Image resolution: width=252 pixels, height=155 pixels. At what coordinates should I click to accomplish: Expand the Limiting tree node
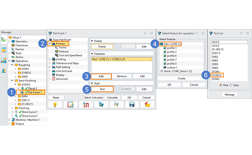point(50,59)
